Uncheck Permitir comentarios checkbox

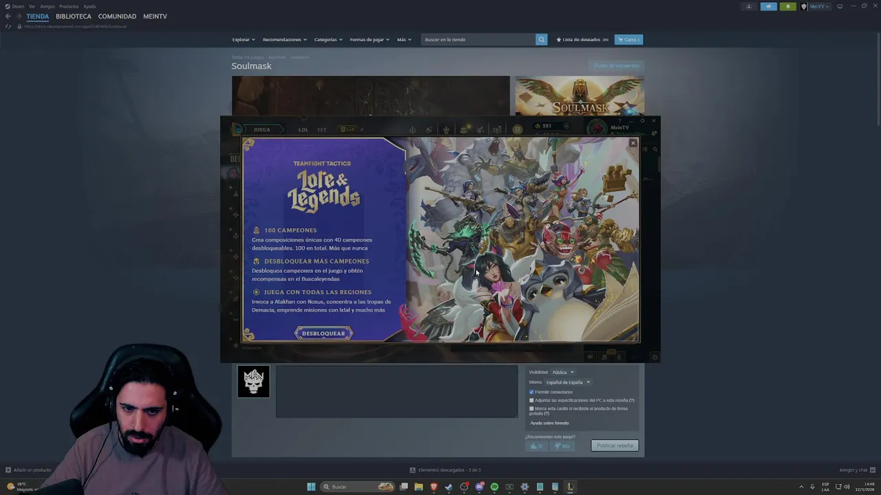coord(531,392)
